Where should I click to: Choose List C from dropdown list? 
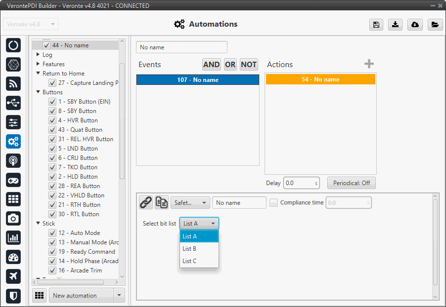[x=189, y=261]
